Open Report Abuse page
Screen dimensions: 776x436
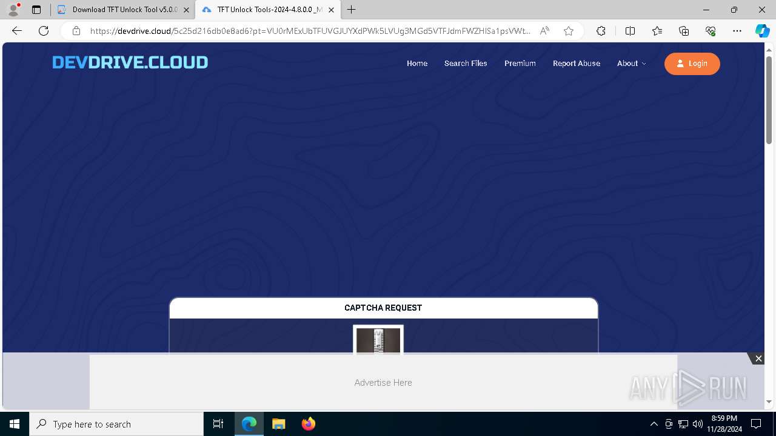click(x=577, y=64)
